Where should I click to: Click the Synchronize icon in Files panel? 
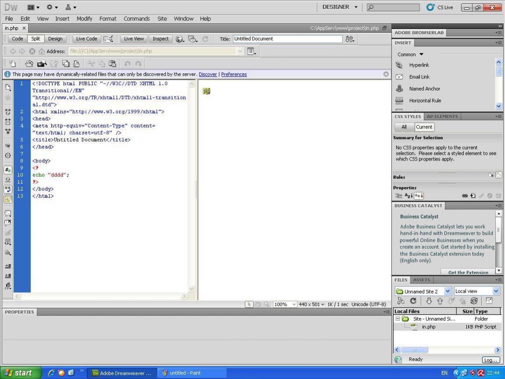[474, 300]
